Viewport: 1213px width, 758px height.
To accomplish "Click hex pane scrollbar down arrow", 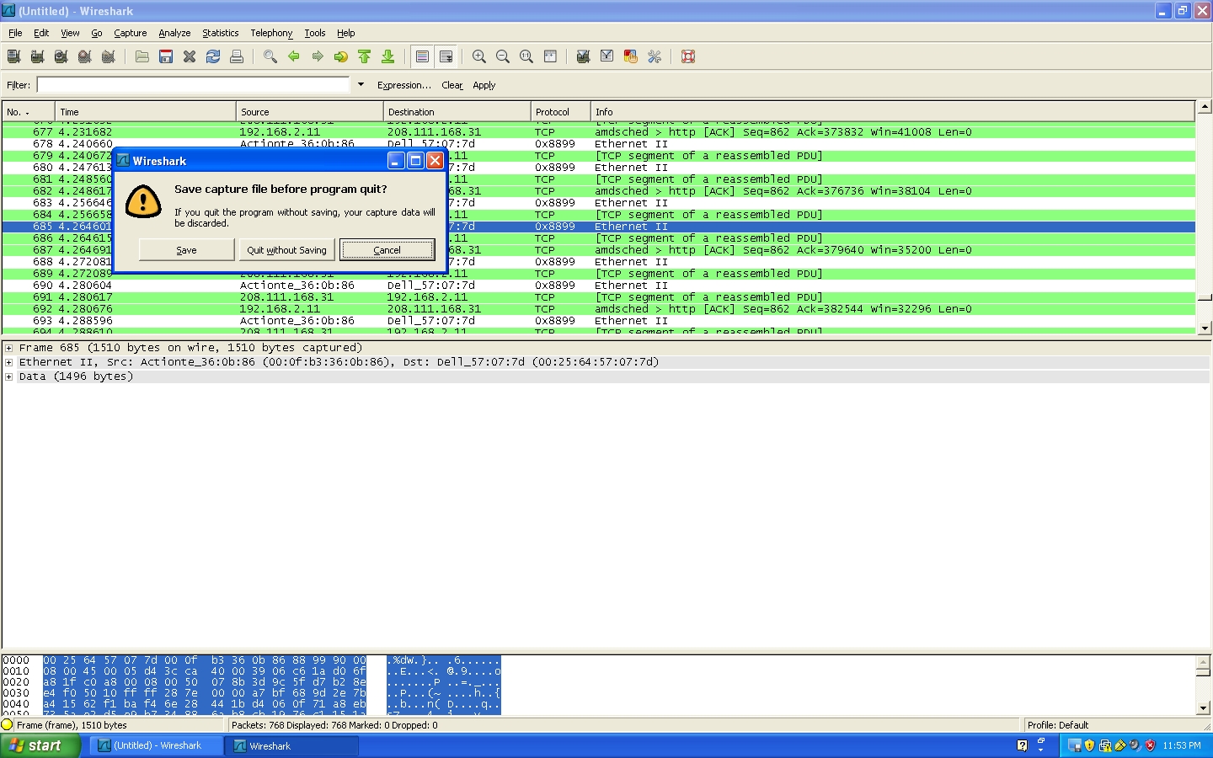I will point(1205,708).
